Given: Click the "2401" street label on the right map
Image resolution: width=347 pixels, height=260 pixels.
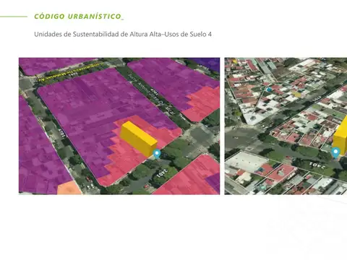Looking at the screenshot, I should pyautogui.click(x=317, y=165).
